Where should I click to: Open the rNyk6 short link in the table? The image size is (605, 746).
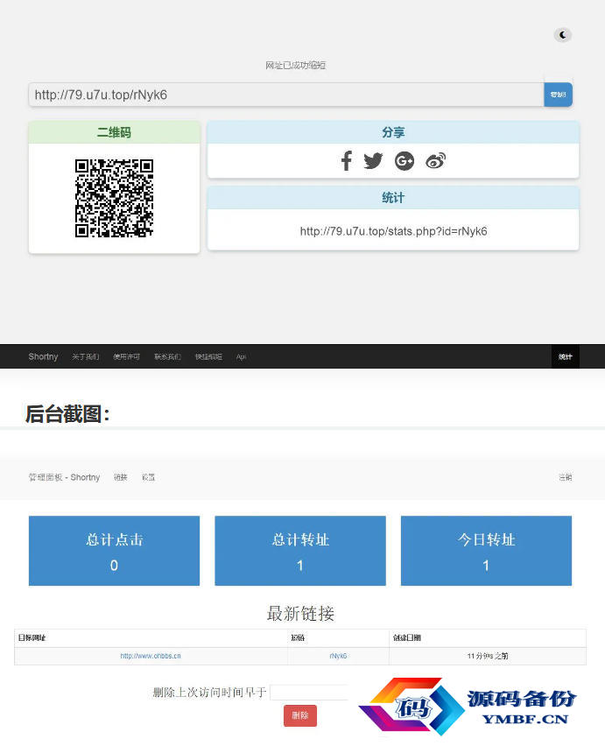(338, 656)
